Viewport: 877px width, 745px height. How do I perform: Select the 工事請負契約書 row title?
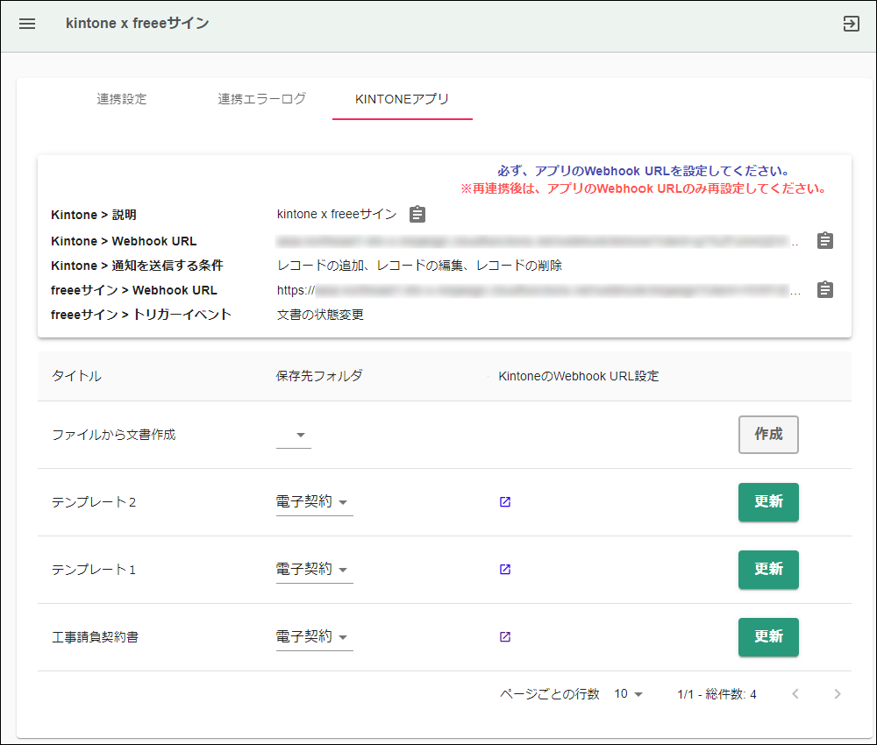pos(95,636)
